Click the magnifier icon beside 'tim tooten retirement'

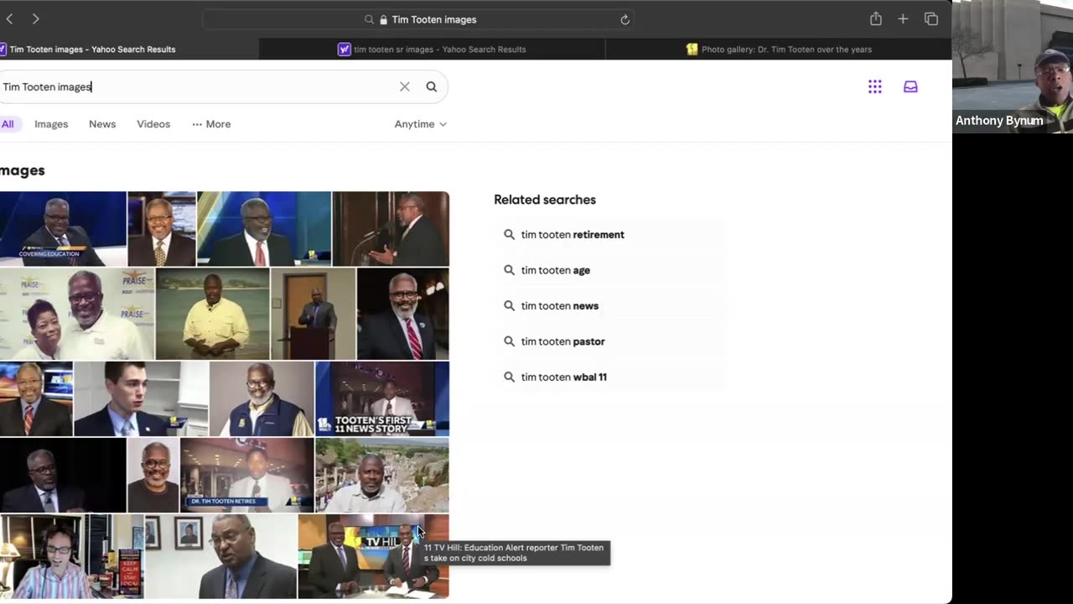(x=509, y=235)
